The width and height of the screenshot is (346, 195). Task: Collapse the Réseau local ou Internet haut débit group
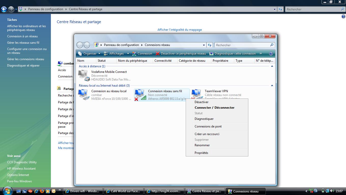click(272, 86)
